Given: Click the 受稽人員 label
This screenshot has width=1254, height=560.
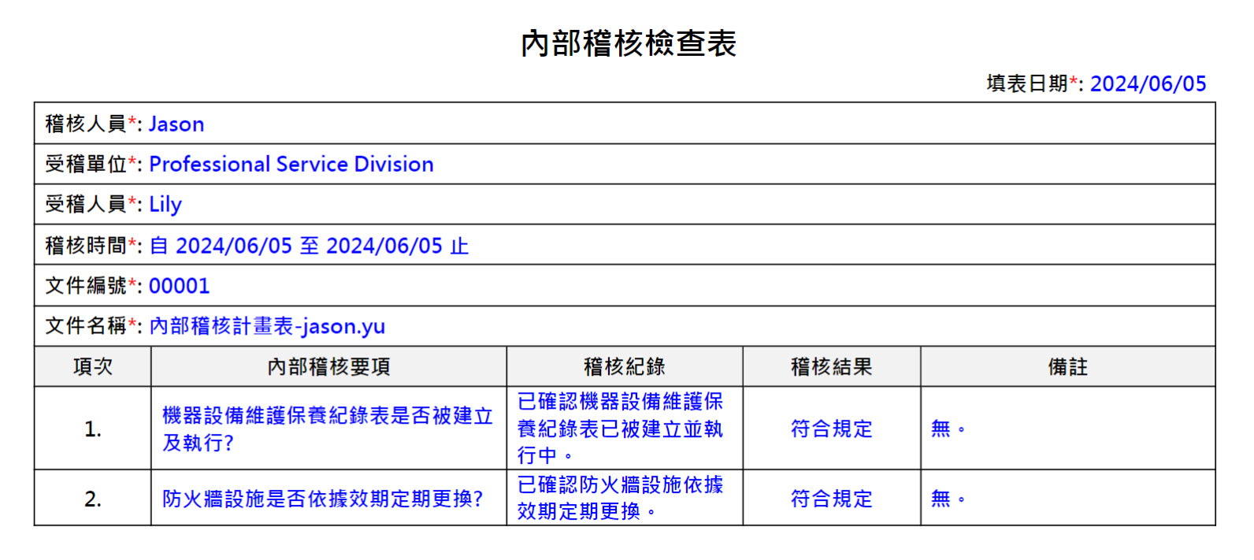Looking at the screenshot, I should [x=86, y=205].
